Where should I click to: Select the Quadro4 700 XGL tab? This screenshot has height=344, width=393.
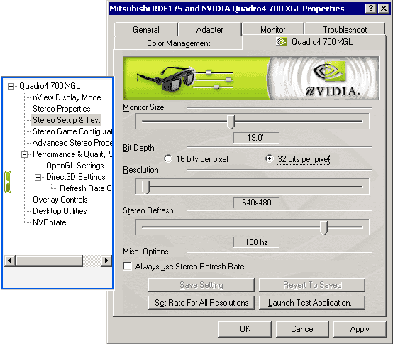click(314, 42)
